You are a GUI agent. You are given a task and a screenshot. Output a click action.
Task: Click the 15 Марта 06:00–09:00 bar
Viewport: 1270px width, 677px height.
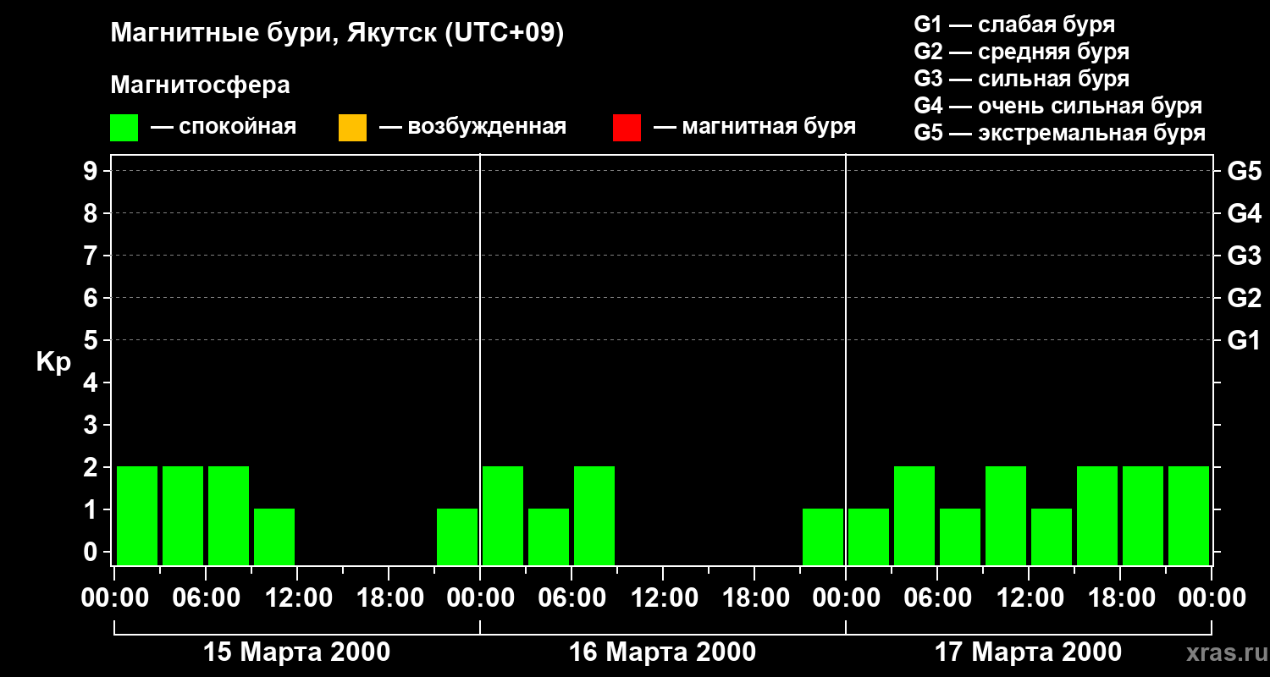(x=229, y=515)
